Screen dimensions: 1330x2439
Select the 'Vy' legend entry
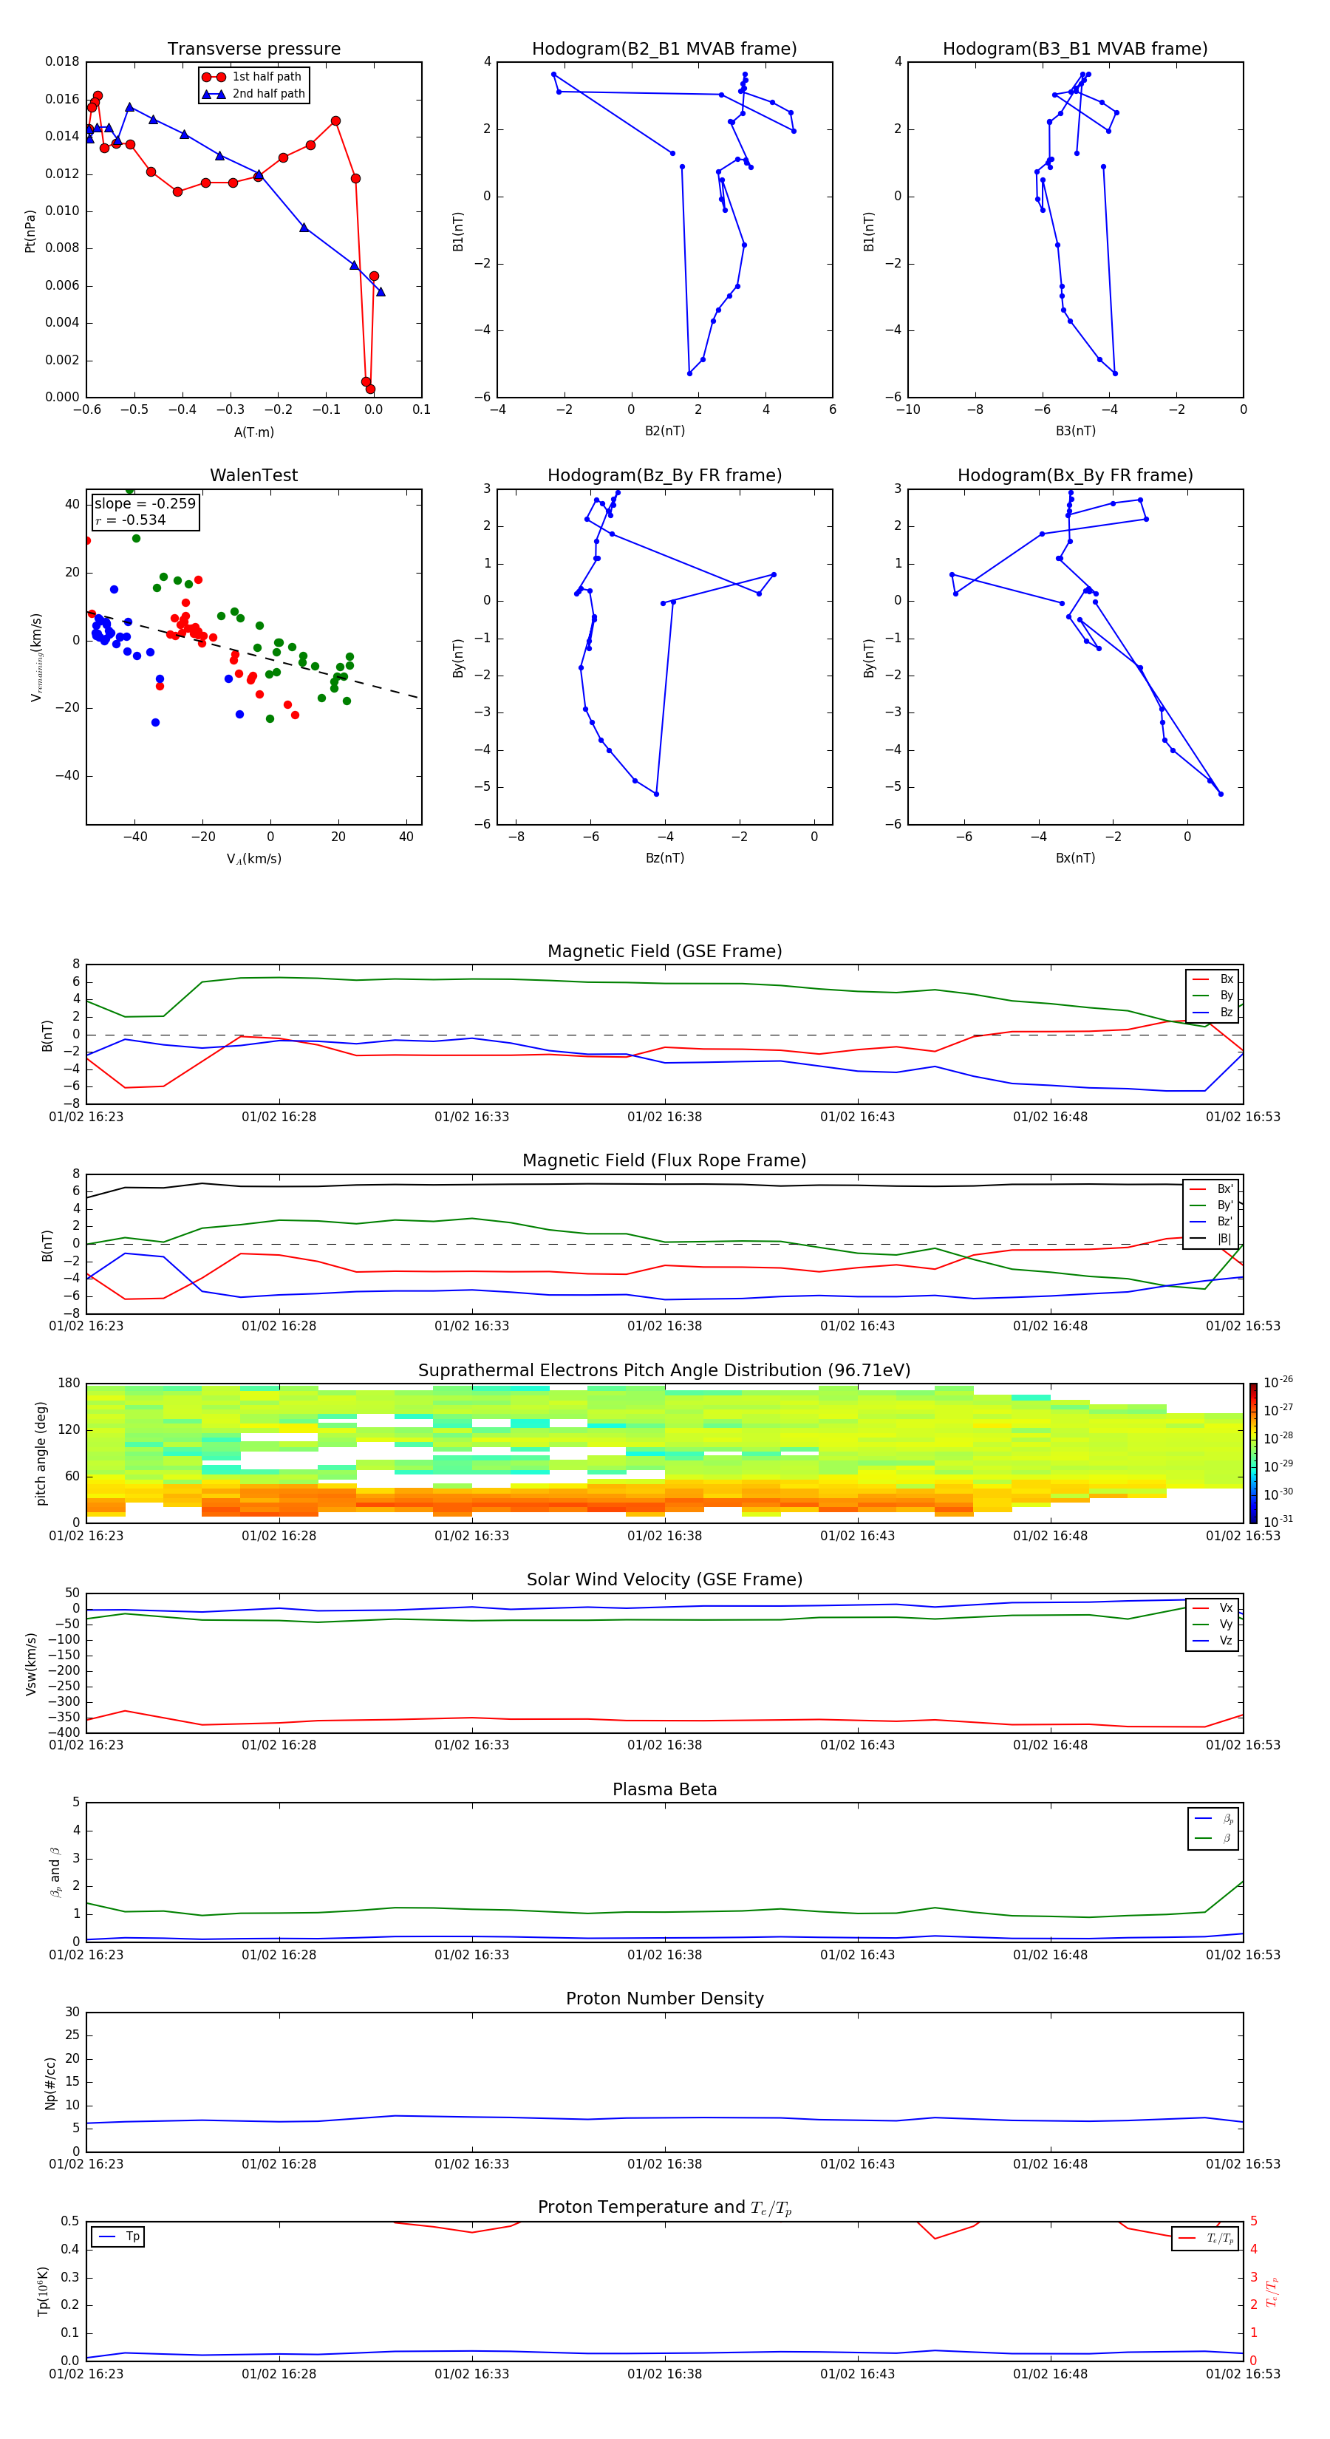click(1213, 1624)
